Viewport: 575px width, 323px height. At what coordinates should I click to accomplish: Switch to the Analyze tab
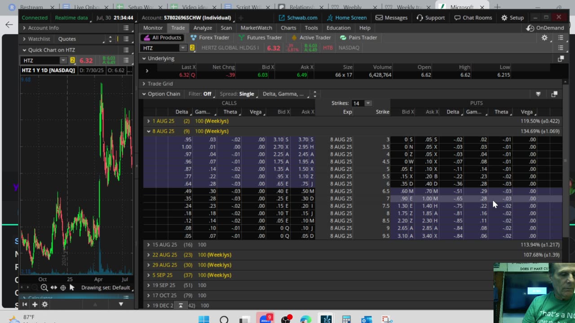(203, 28)
